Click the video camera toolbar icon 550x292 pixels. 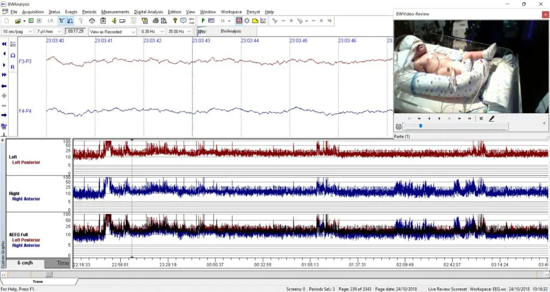(x=122, y=21)
